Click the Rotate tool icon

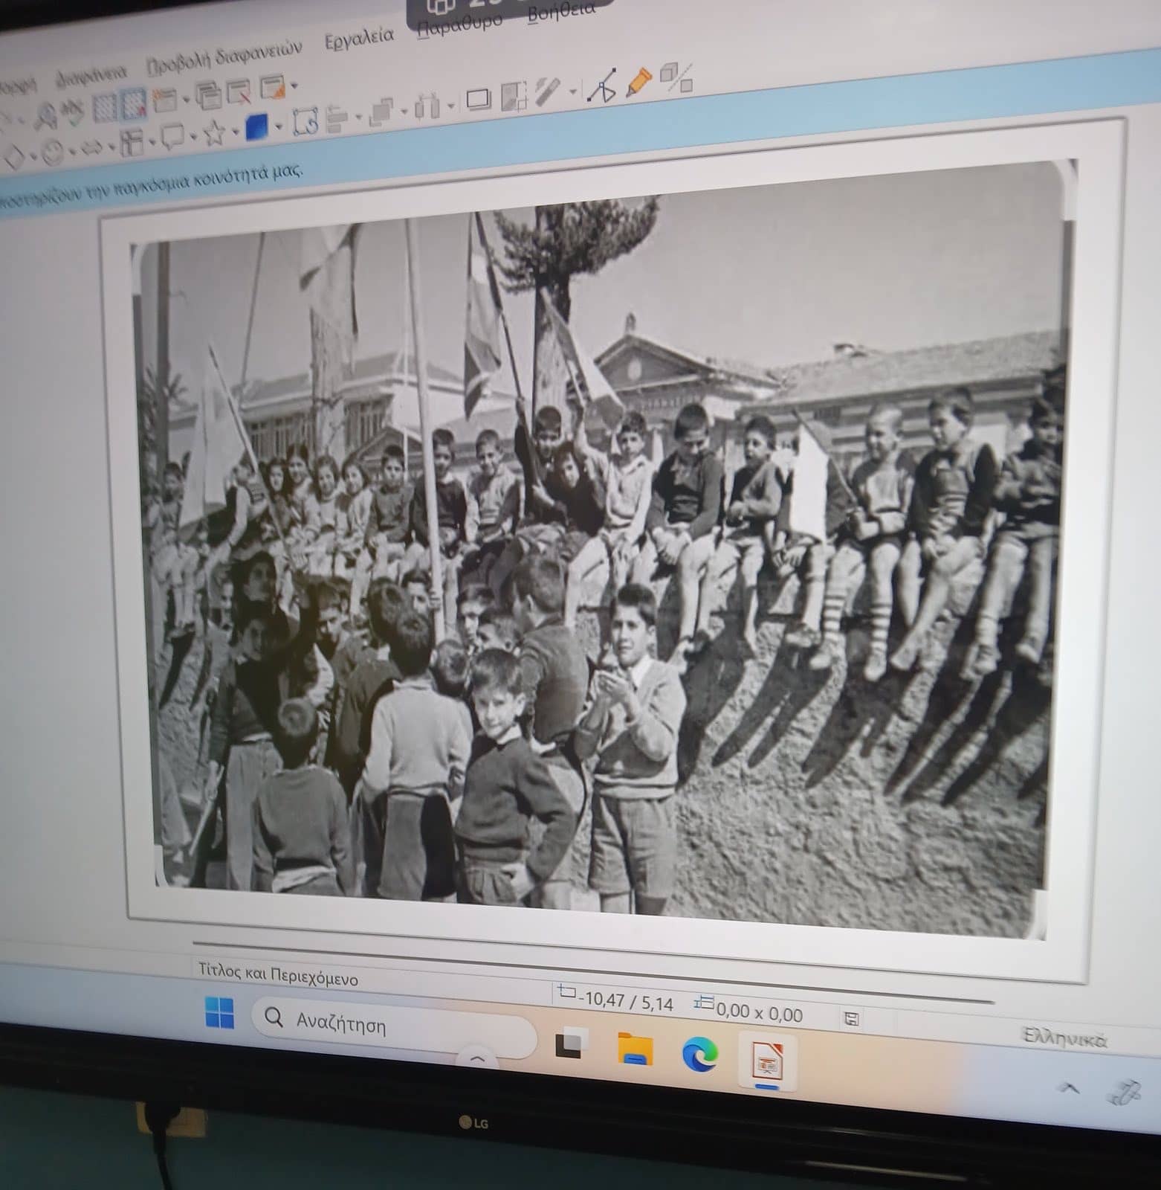pos(305,122)
